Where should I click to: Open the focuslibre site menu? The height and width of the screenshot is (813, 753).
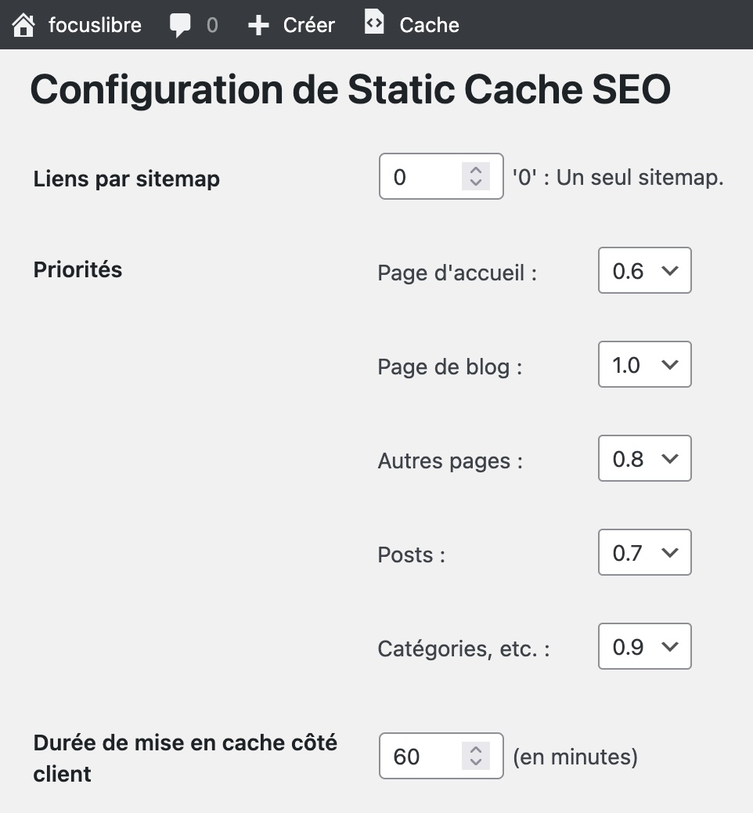pyautogui.click(x=95, y=25)
